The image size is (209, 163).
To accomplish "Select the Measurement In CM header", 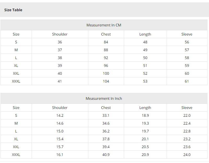I will click(x=104, y=25).
